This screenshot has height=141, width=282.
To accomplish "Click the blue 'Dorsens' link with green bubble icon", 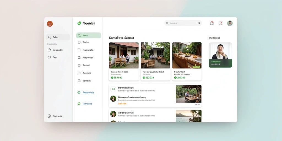I will (x=85, y=104).
